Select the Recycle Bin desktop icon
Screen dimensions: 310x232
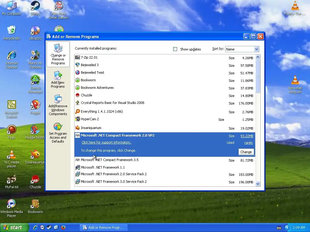12,33
